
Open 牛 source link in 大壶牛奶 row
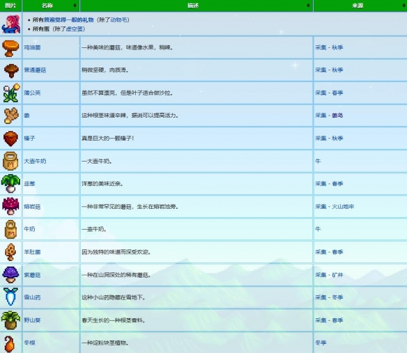coord(318,161)
